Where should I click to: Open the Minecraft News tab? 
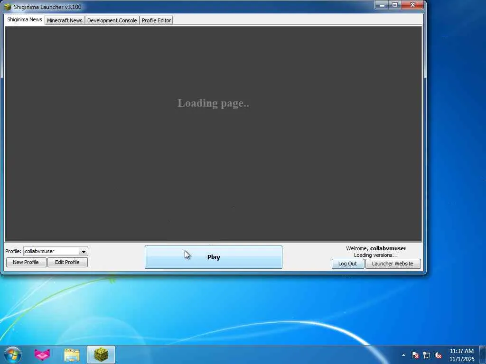(65, 20)
